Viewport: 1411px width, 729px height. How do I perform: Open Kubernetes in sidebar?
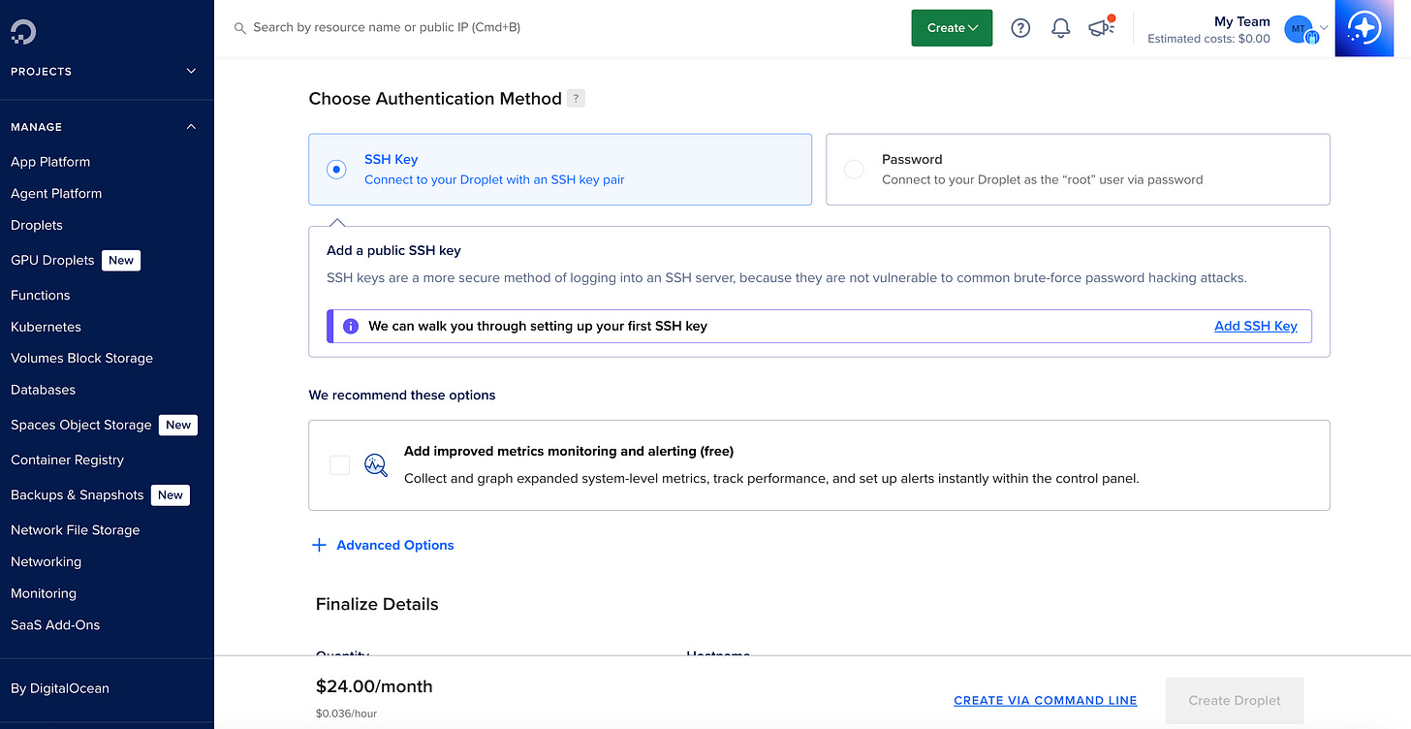pyautogui.click(x=46, y=327)
